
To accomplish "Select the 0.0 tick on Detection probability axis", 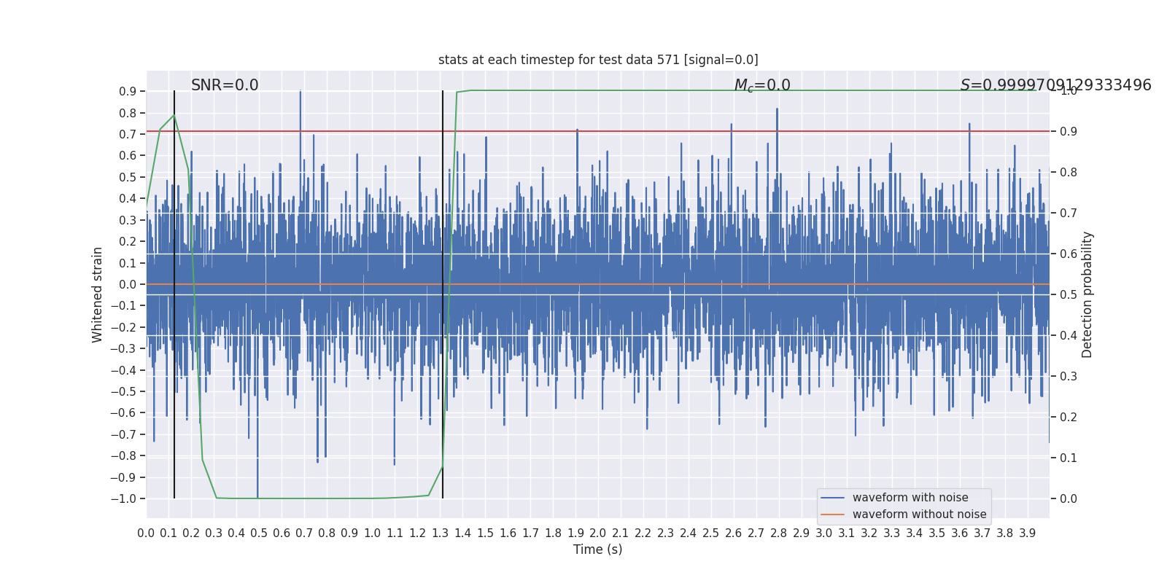I will [x=1069, y=499].
